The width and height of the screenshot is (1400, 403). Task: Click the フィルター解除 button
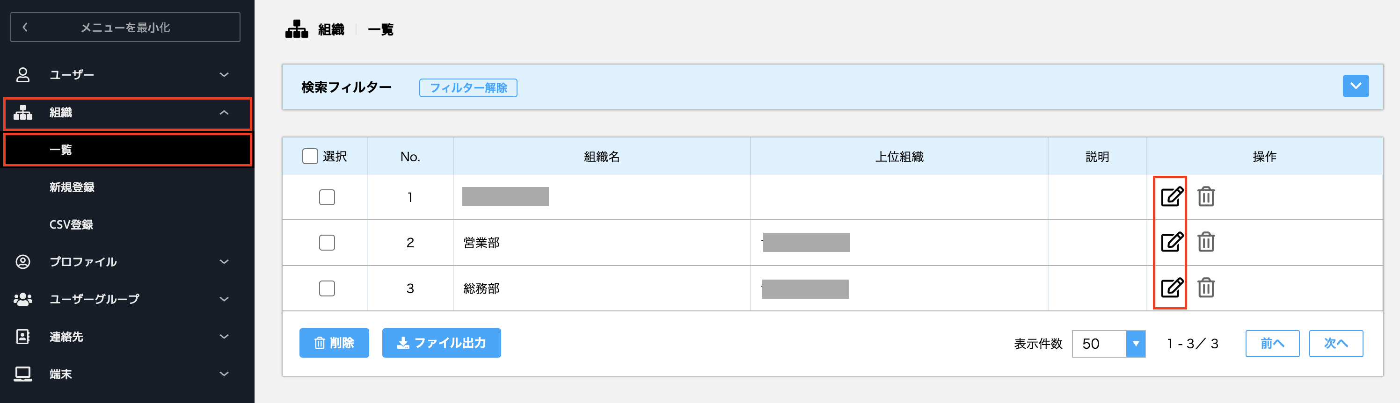[x=468, y=87]
